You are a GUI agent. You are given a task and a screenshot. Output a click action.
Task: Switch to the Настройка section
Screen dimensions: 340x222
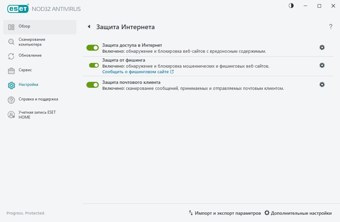pos(11,85)
